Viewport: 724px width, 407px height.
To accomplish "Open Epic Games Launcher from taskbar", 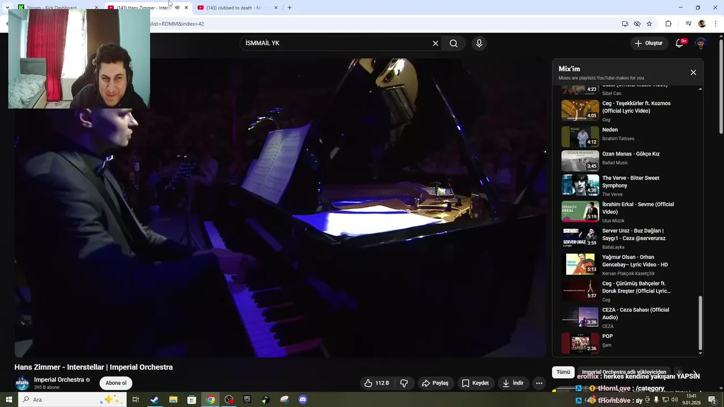I will tap(247, 400).
